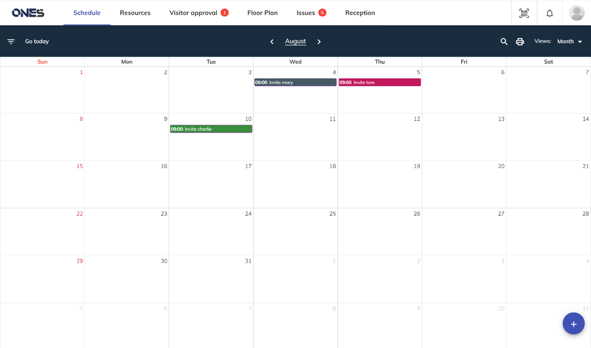
Task: Advance to next month arrow
Action: click(x=319, y=42)
